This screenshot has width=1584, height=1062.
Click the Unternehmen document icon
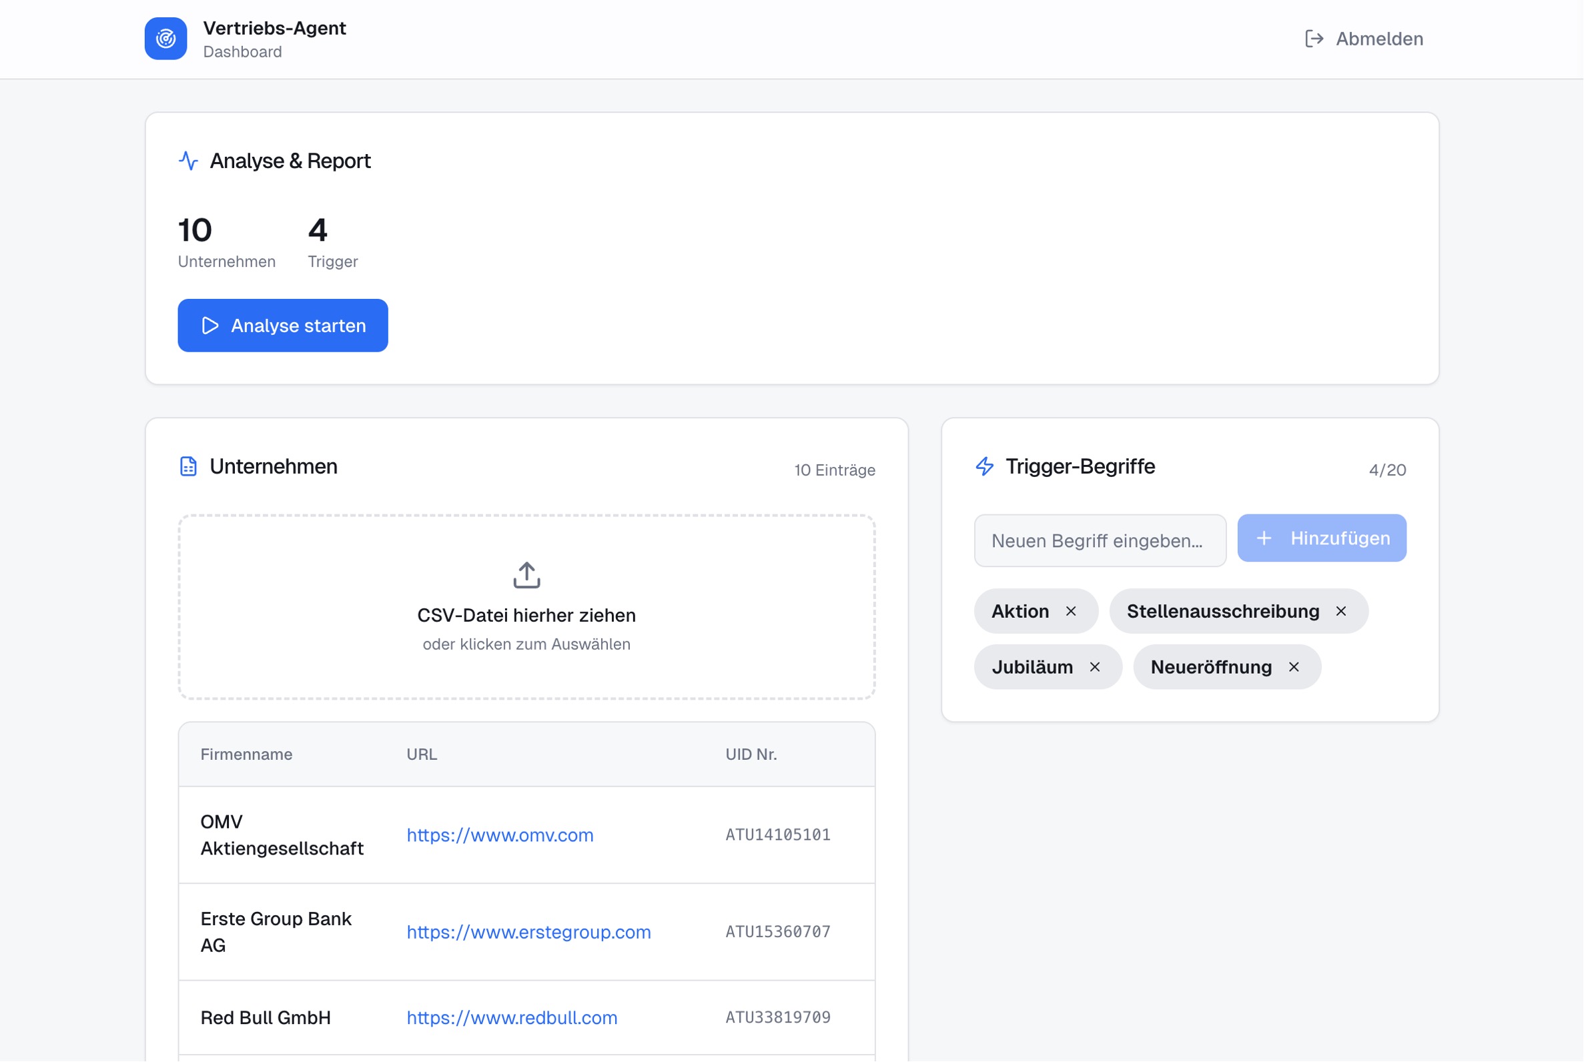(x=188, y=466)
